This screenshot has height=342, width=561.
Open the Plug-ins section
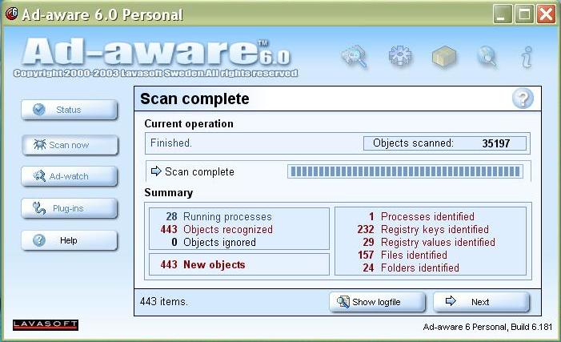(69, 208)
